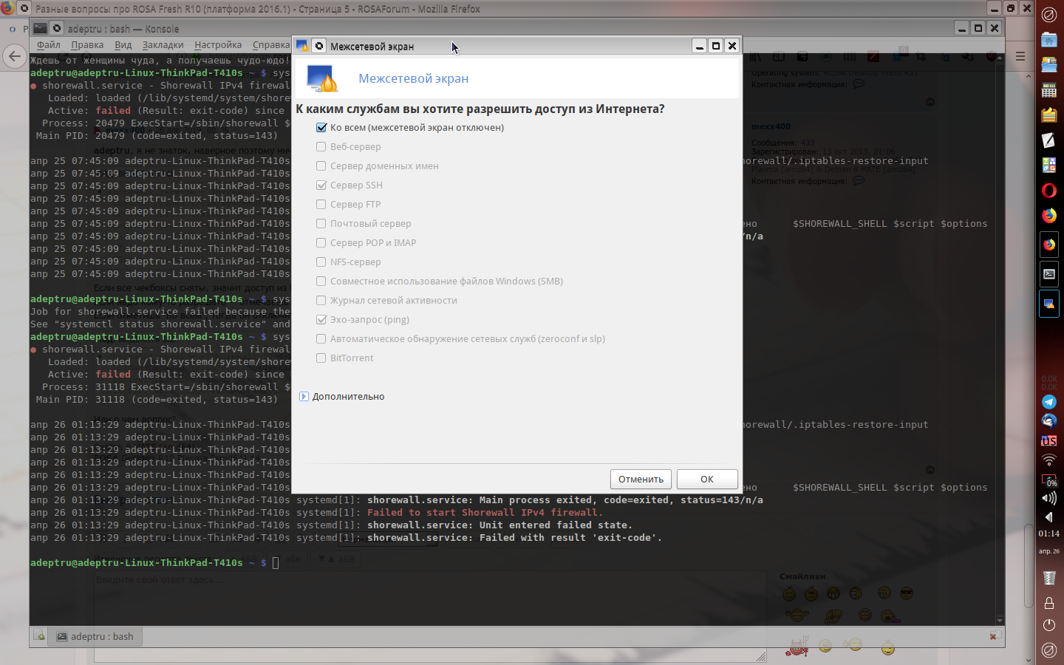Open the office suite icon in dock
1064x665 pixels.
[x=1049, y=166]
